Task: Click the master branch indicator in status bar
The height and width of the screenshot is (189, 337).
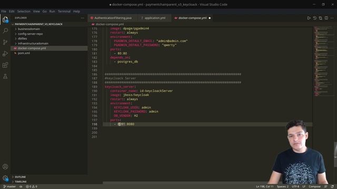Action: tap(9, 187)
